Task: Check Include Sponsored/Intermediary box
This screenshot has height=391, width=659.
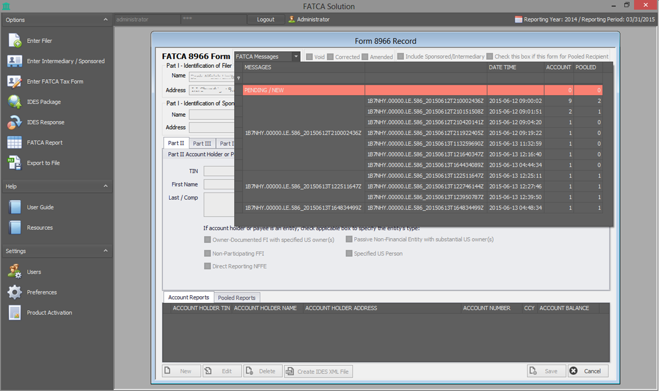Action: (x=401, y=57)
